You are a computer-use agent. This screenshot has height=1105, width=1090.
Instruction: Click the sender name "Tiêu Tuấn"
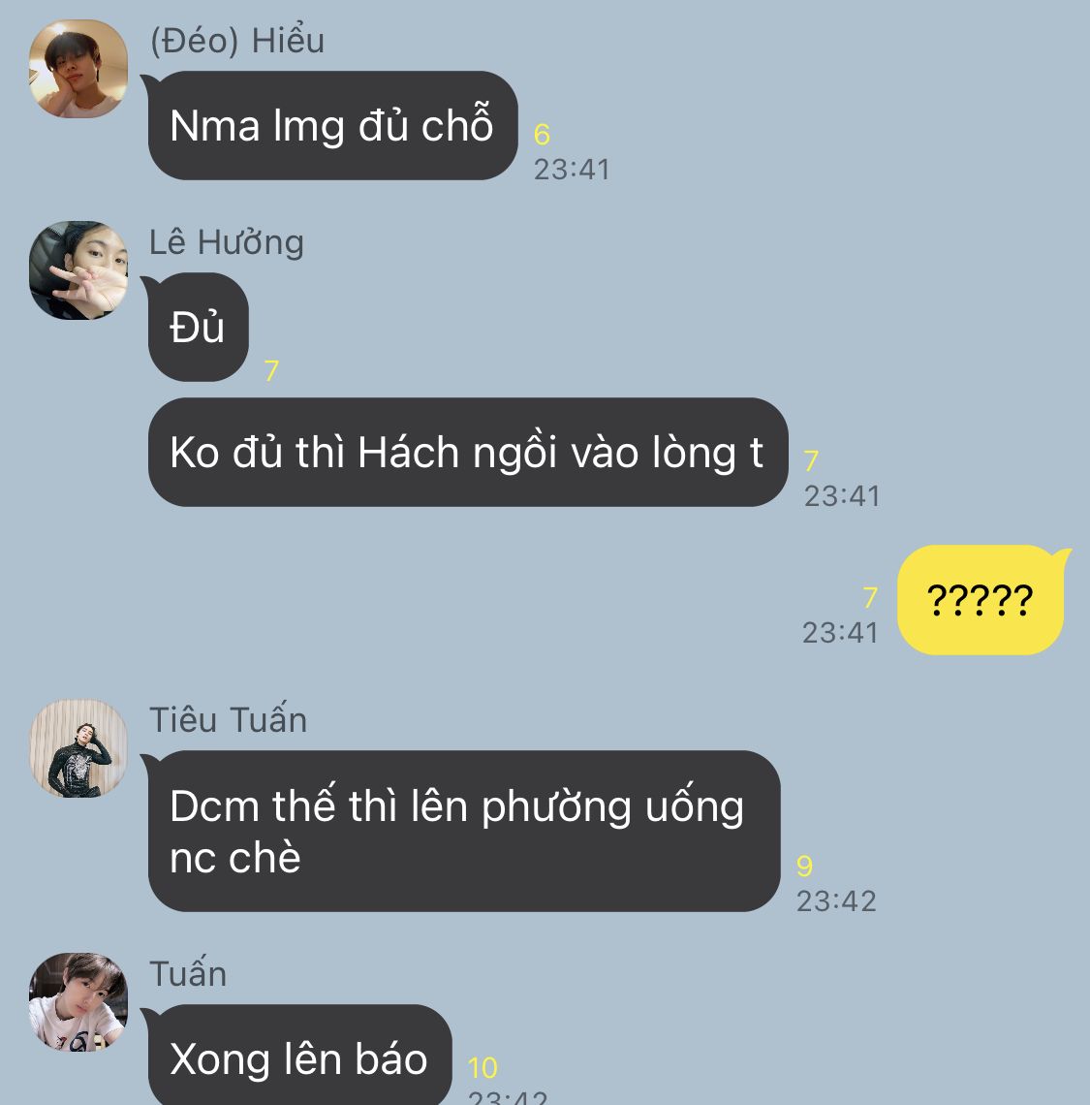tap(229, 720)
